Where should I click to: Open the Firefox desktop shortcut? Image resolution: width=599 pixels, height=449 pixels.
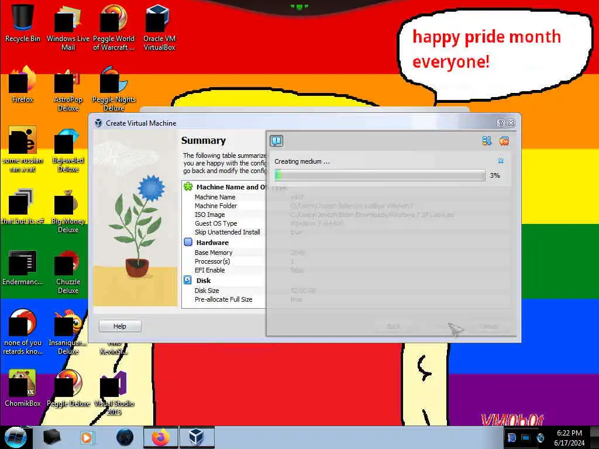(x=23, y=85)
